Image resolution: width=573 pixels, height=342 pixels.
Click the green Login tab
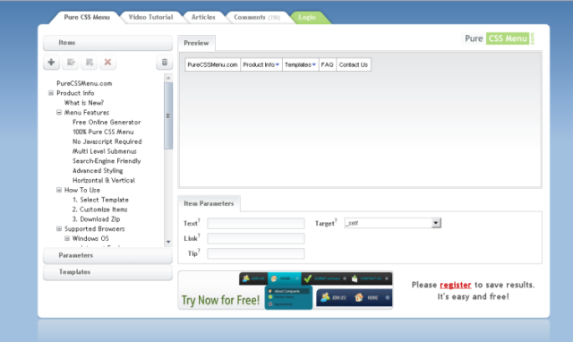point(307,17)
